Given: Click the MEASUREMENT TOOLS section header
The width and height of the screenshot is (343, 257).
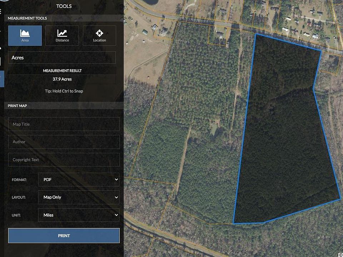Looking at the screenshot, I should [28, 18].
